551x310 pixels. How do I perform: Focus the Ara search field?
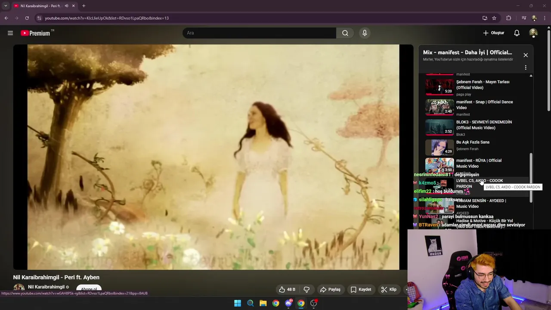click(x=260, y=33)
